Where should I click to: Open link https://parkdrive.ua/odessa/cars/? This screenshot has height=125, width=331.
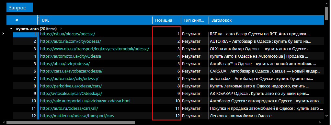(x=71, y=86)
